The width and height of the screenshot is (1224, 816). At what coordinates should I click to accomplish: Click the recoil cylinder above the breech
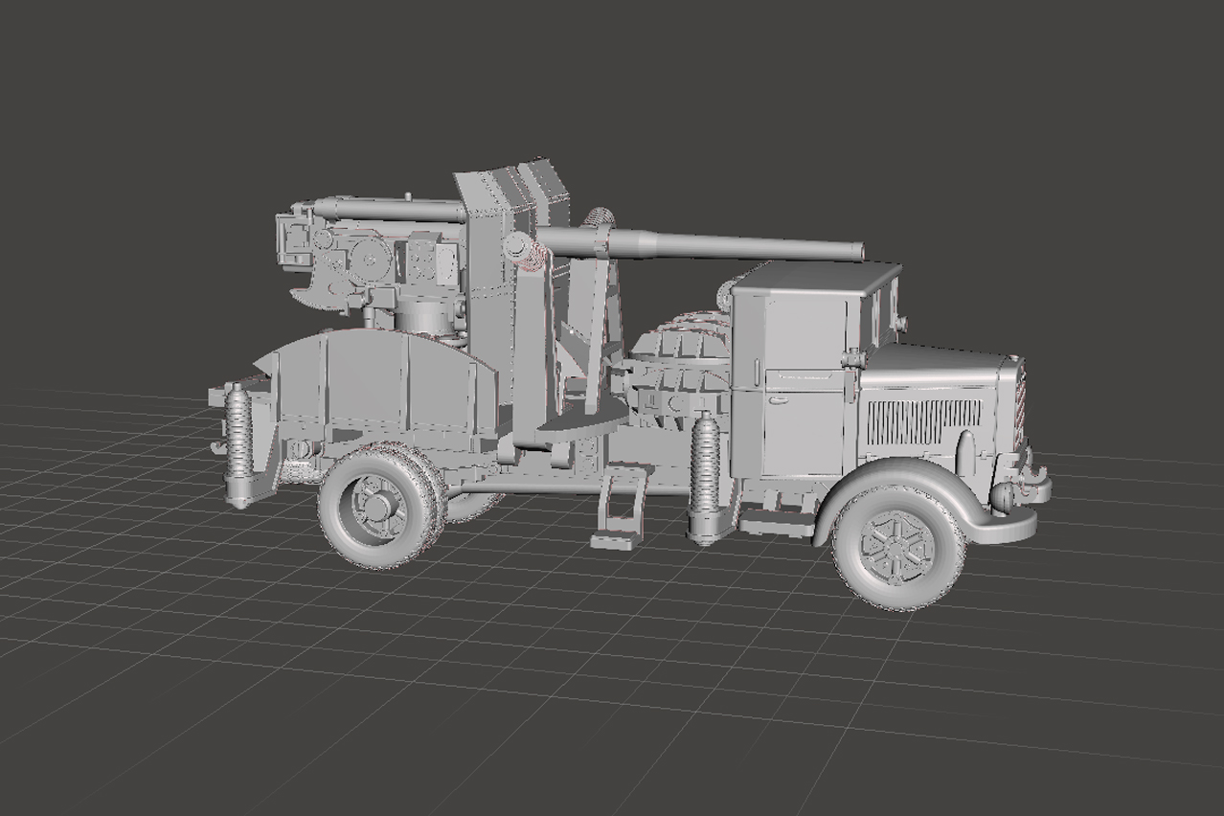point(388,208)
